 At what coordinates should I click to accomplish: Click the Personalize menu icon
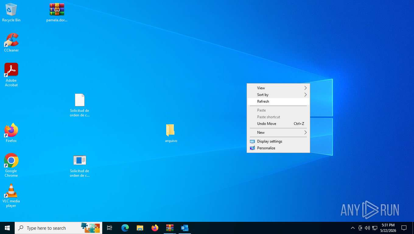252,148
